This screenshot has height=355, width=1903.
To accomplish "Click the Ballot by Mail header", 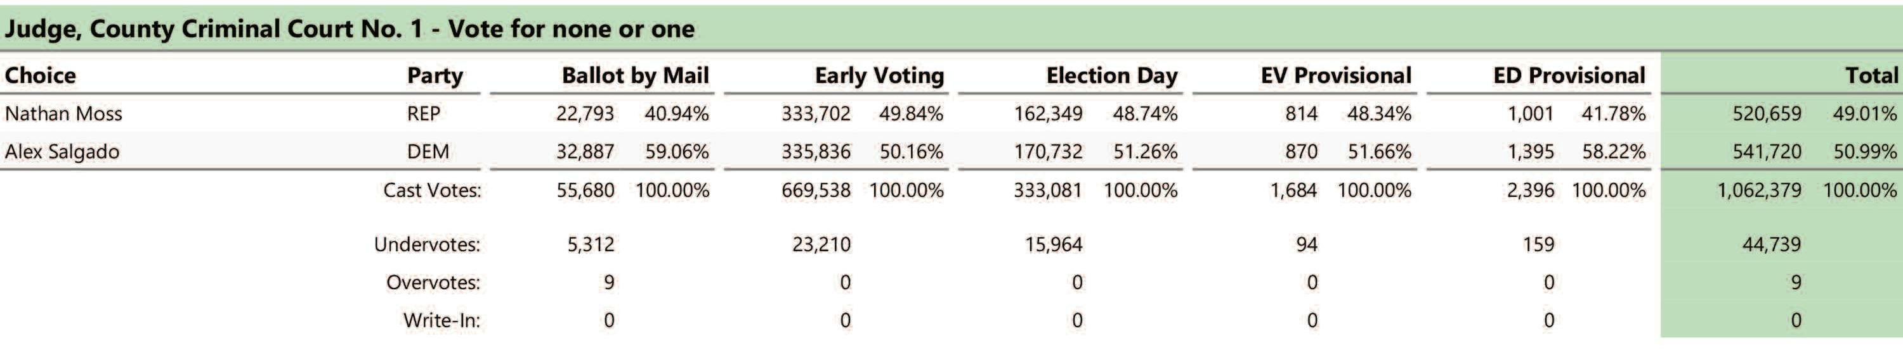I will coord(636,75).
